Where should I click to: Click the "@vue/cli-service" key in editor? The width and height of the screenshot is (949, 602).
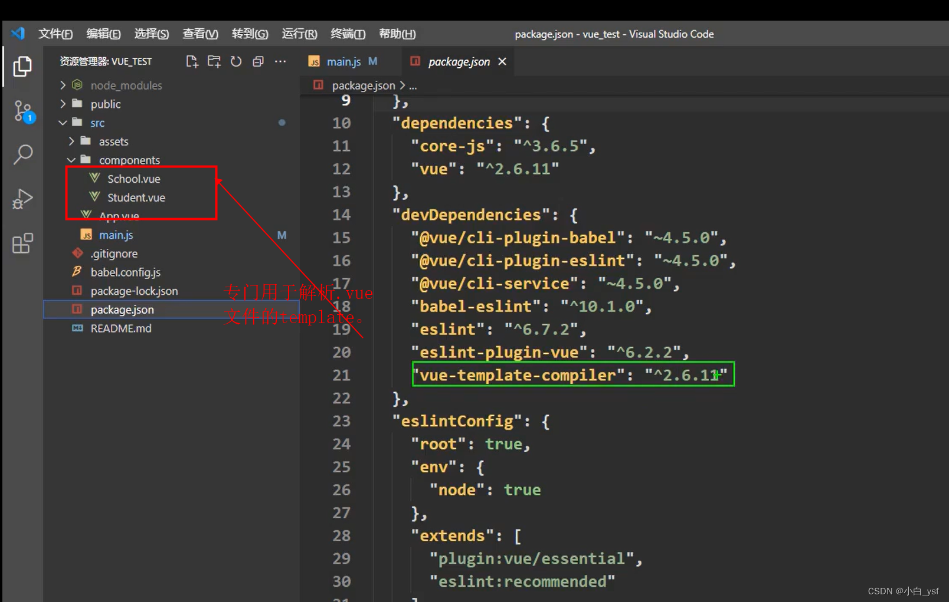(x=495, y=284)
